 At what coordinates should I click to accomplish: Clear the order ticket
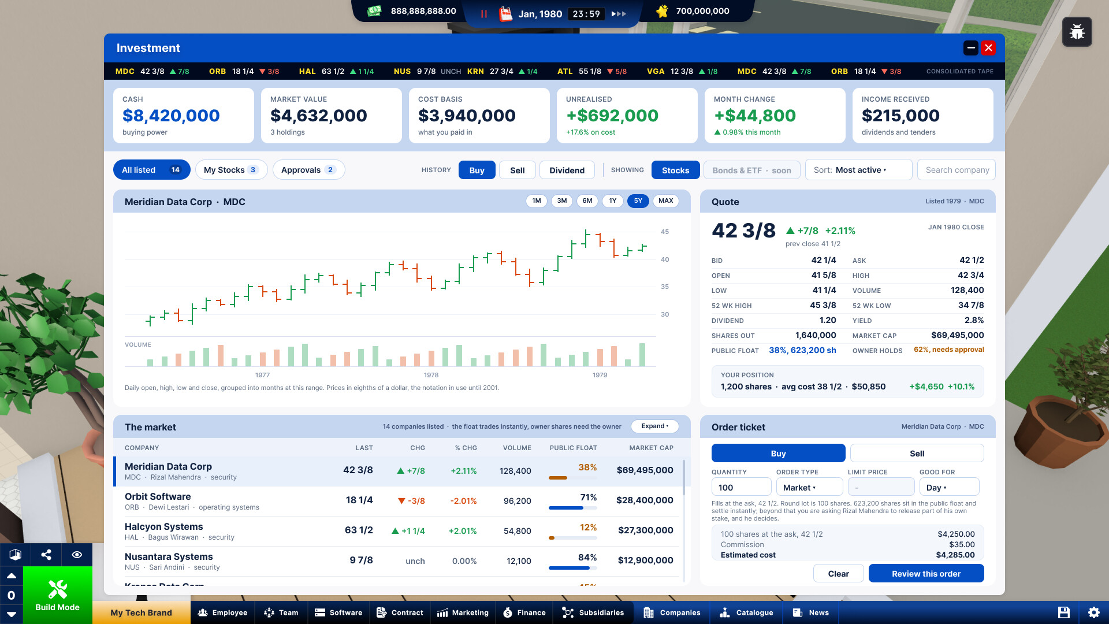tap(838, 574)
